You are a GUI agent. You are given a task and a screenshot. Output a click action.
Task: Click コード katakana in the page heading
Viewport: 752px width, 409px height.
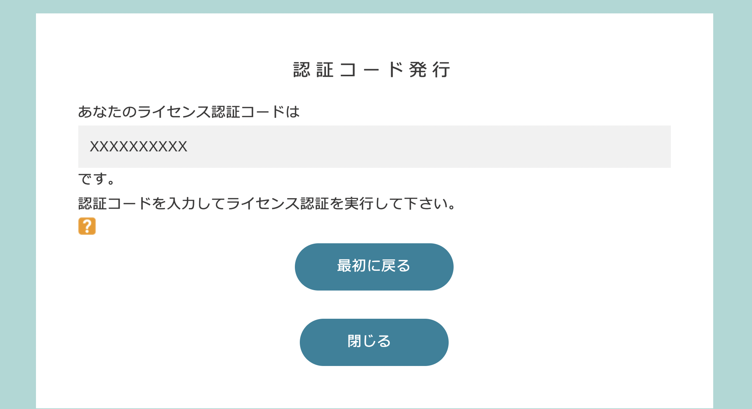(371, 69)
